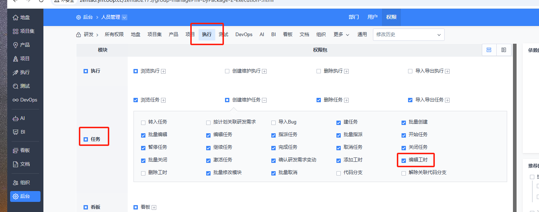
Task: Collapse the 创建维护任务 permission group
Action: click(x=264, y=100)
